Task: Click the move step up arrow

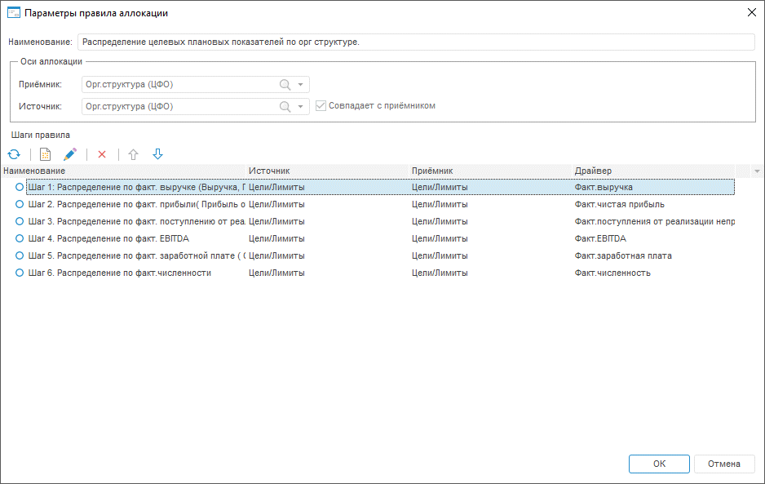Action: tap(134, 154)
